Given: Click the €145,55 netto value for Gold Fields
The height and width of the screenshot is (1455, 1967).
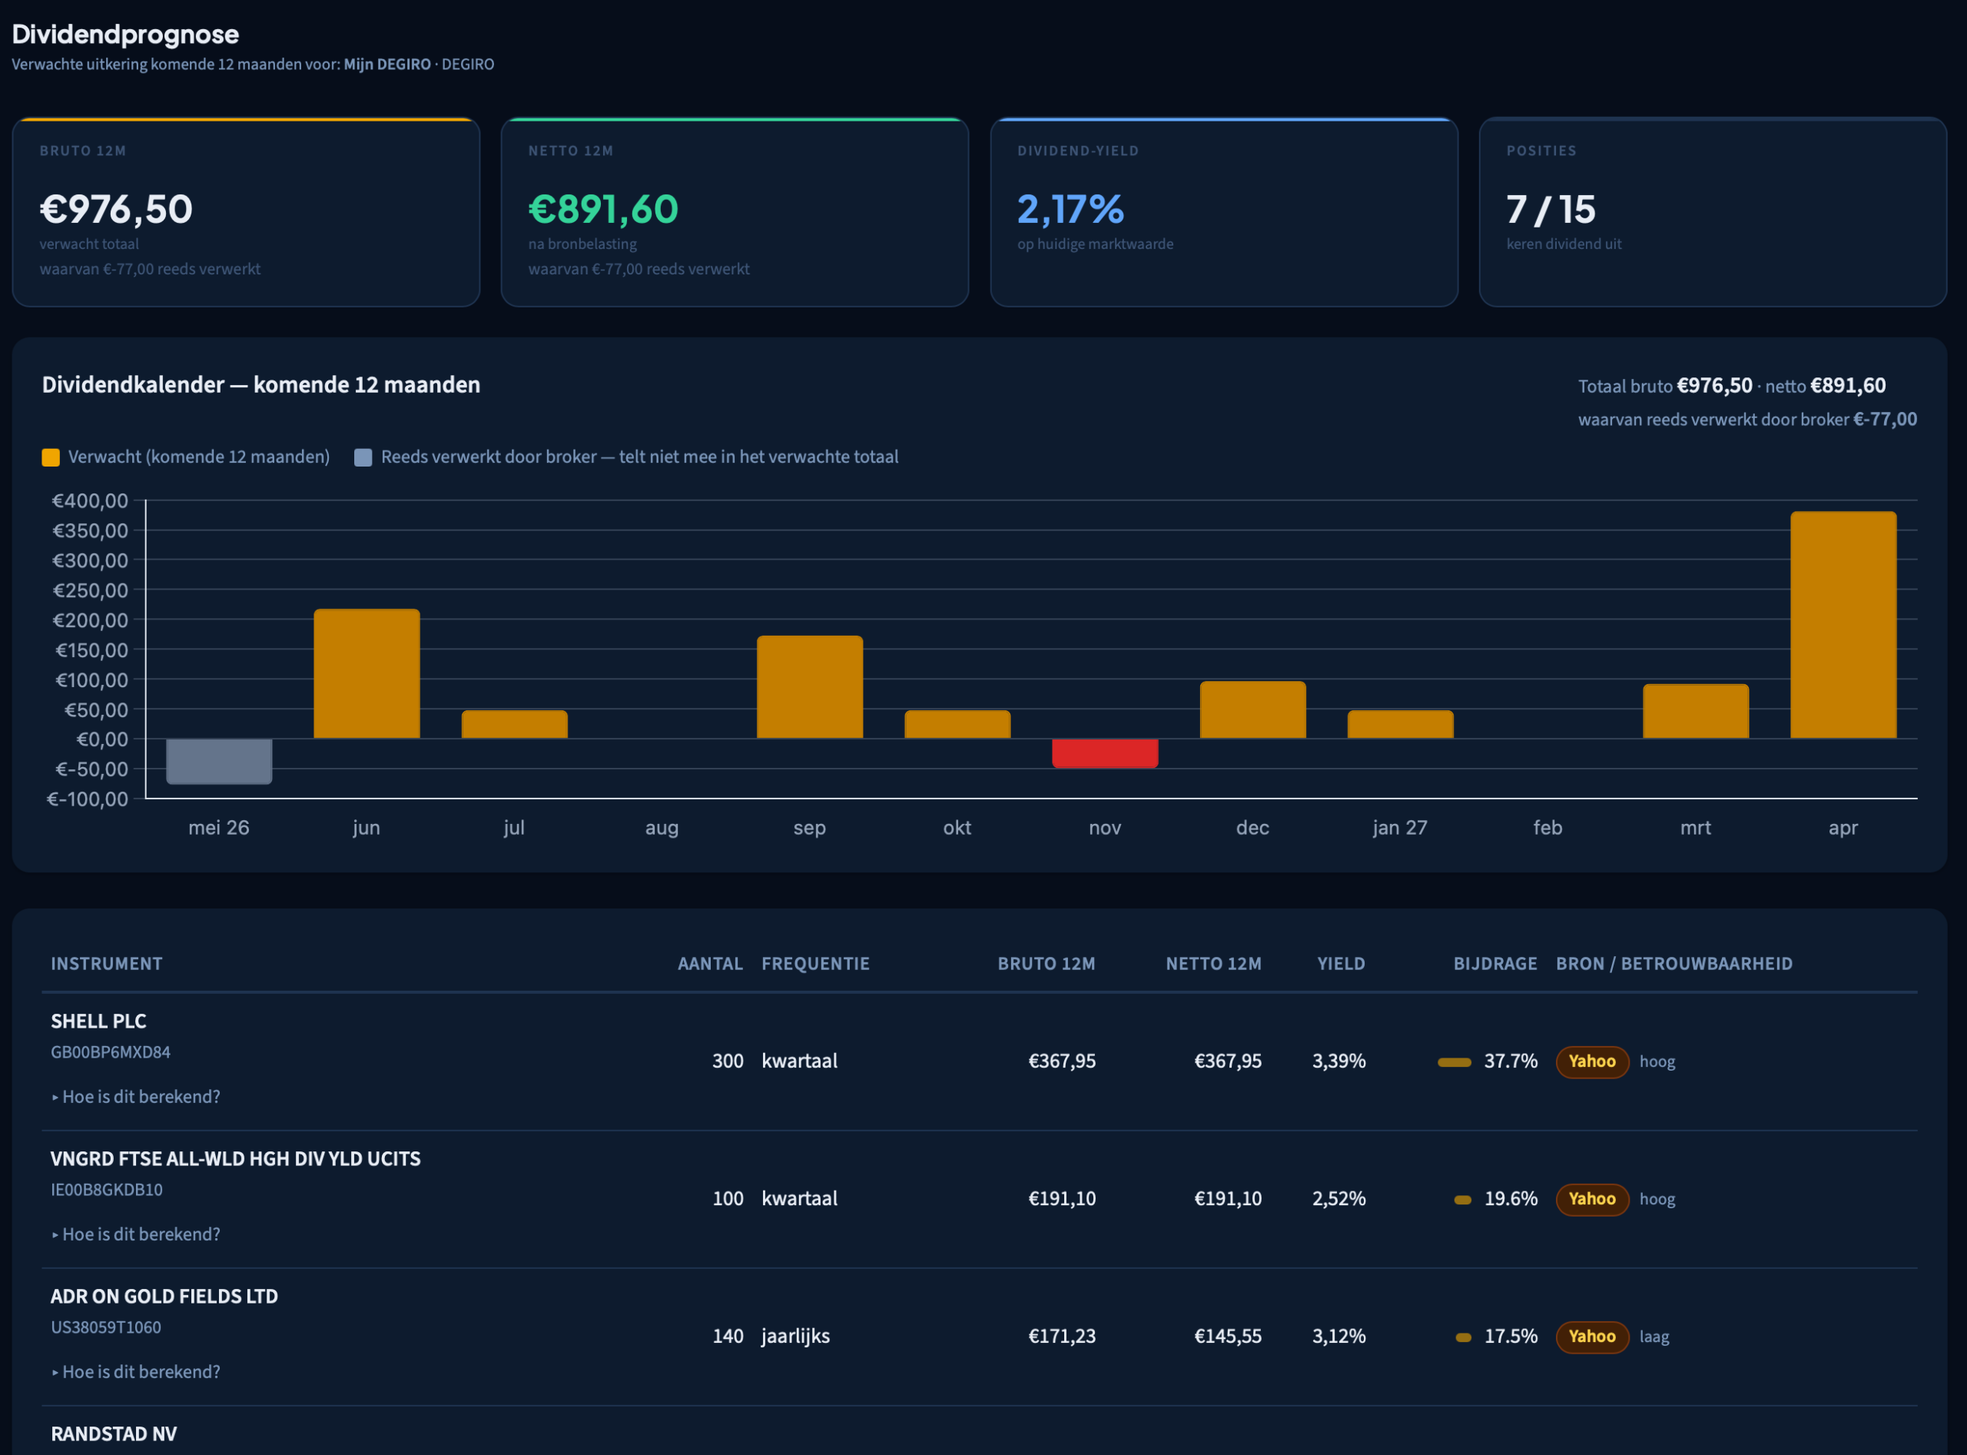Looking at the screenshot, I should (x=1229, y=1336).
